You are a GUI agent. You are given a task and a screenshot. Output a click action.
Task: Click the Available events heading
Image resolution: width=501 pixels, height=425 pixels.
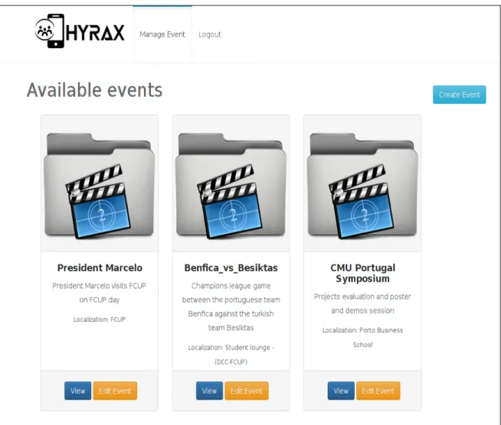94,90
